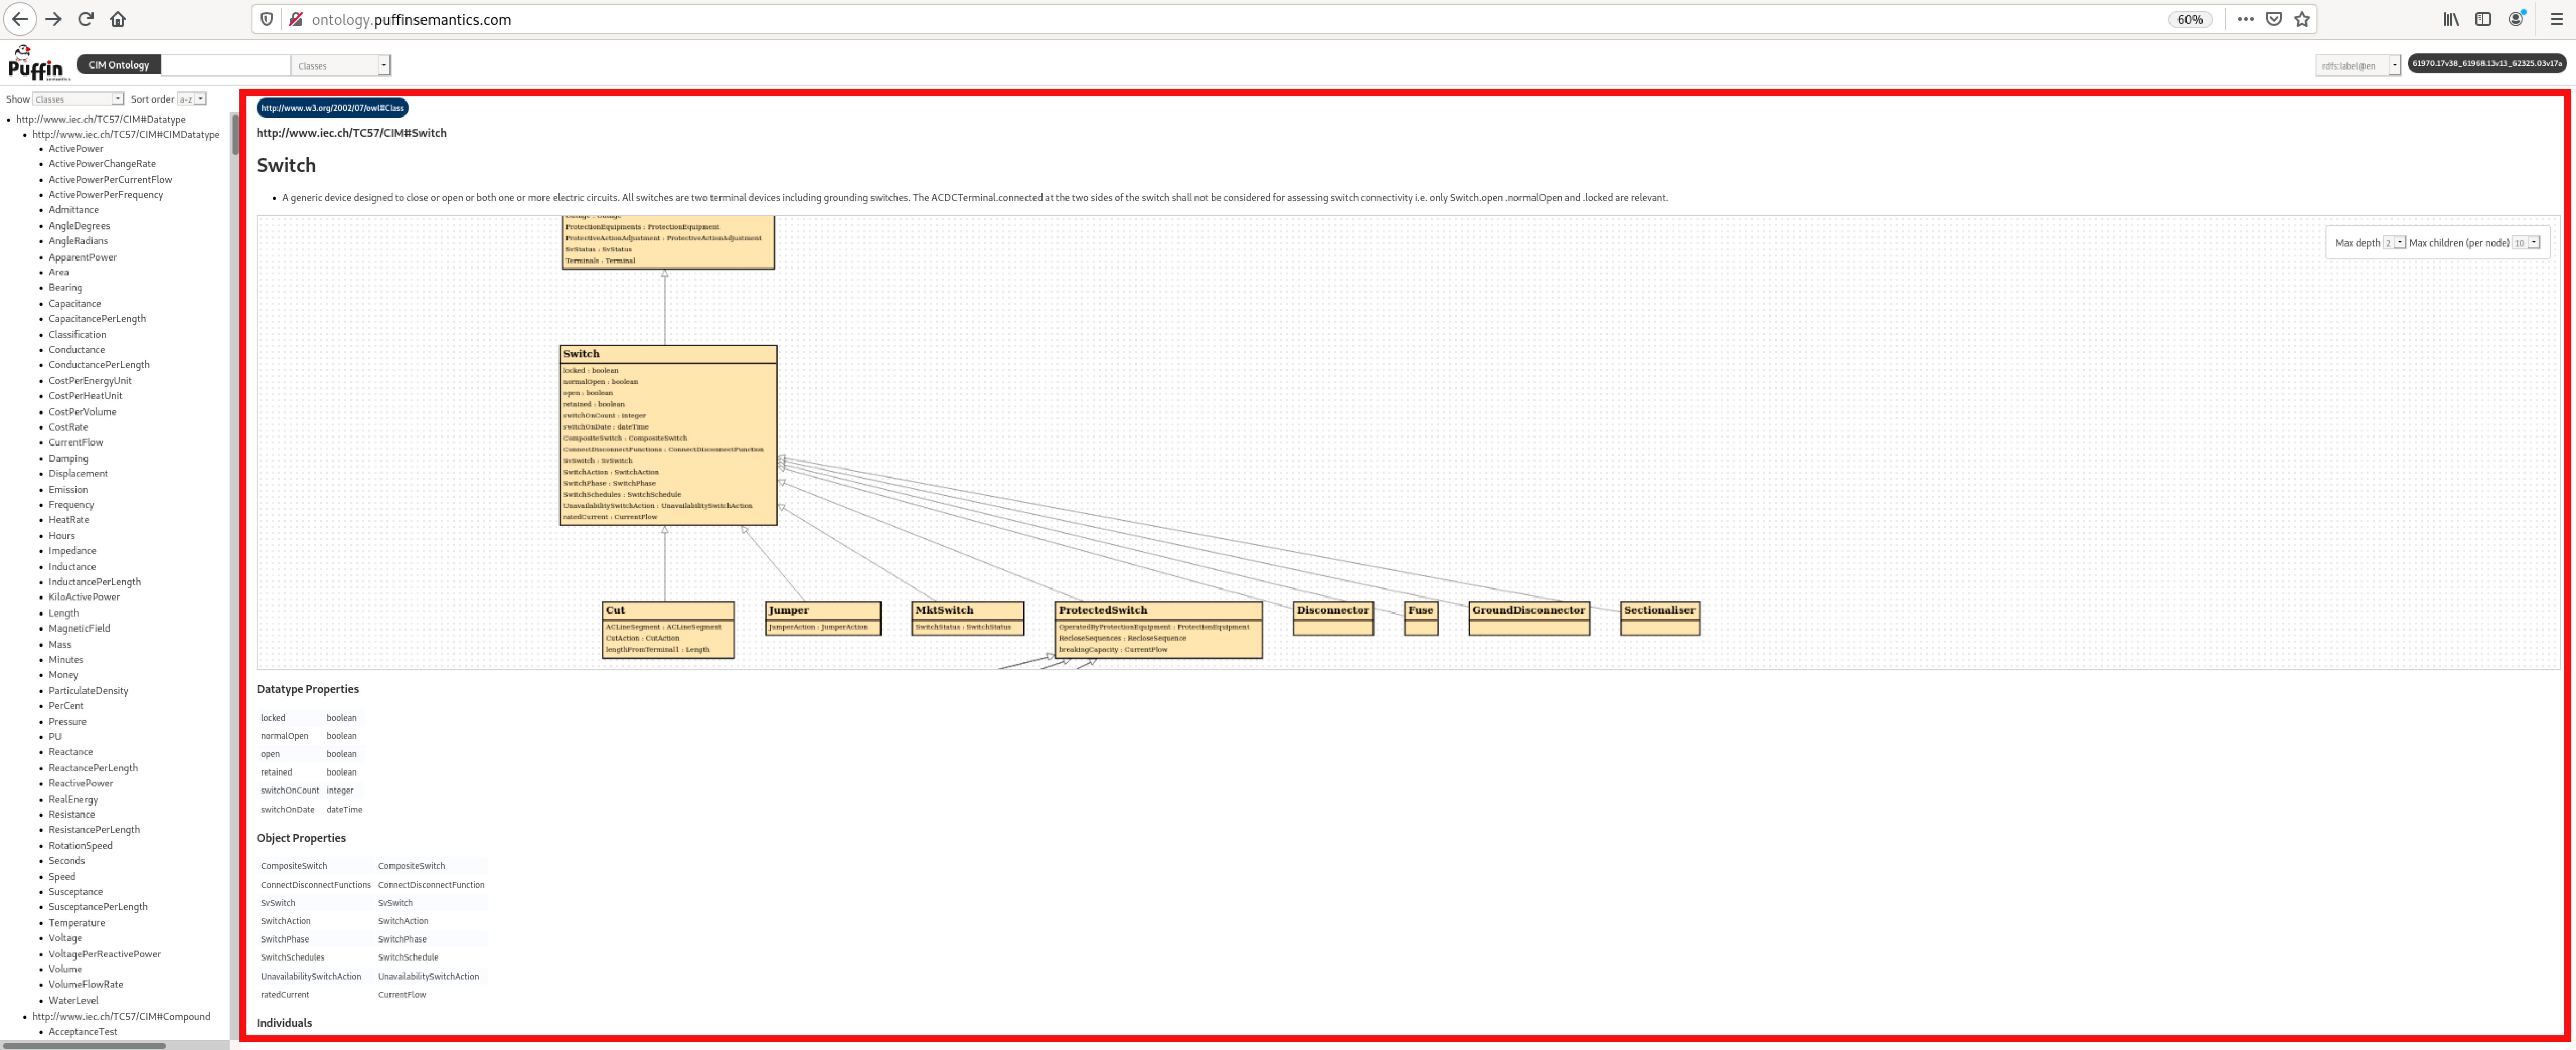Click the ontology version badge 61970.17v38

pyautogui.click(x=2487, y=64)
